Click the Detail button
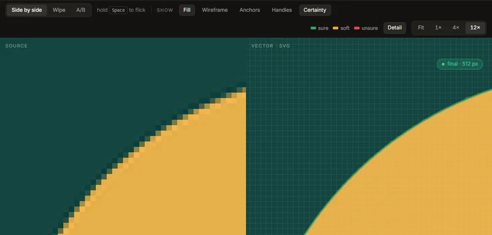Screen dimensions: 492x235 click(395, 28)
